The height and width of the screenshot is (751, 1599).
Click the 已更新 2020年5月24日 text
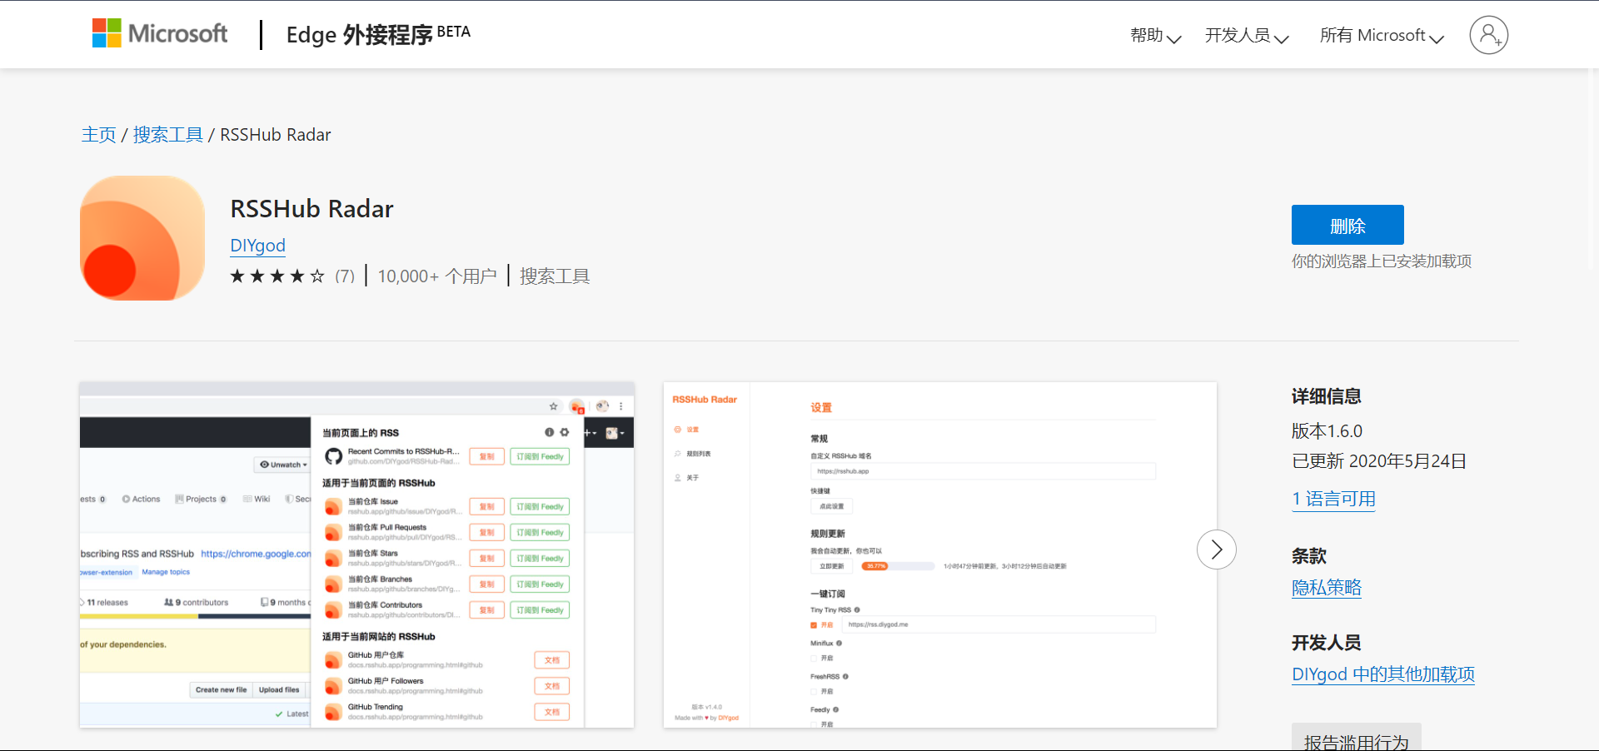(x=1379, y=461)
